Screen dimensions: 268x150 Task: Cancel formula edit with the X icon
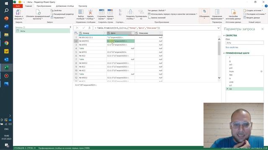coord(77,28)
